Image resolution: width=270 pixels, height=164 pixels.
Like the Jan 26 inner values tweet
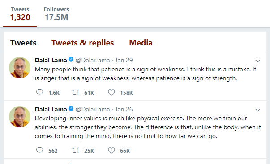111,151
